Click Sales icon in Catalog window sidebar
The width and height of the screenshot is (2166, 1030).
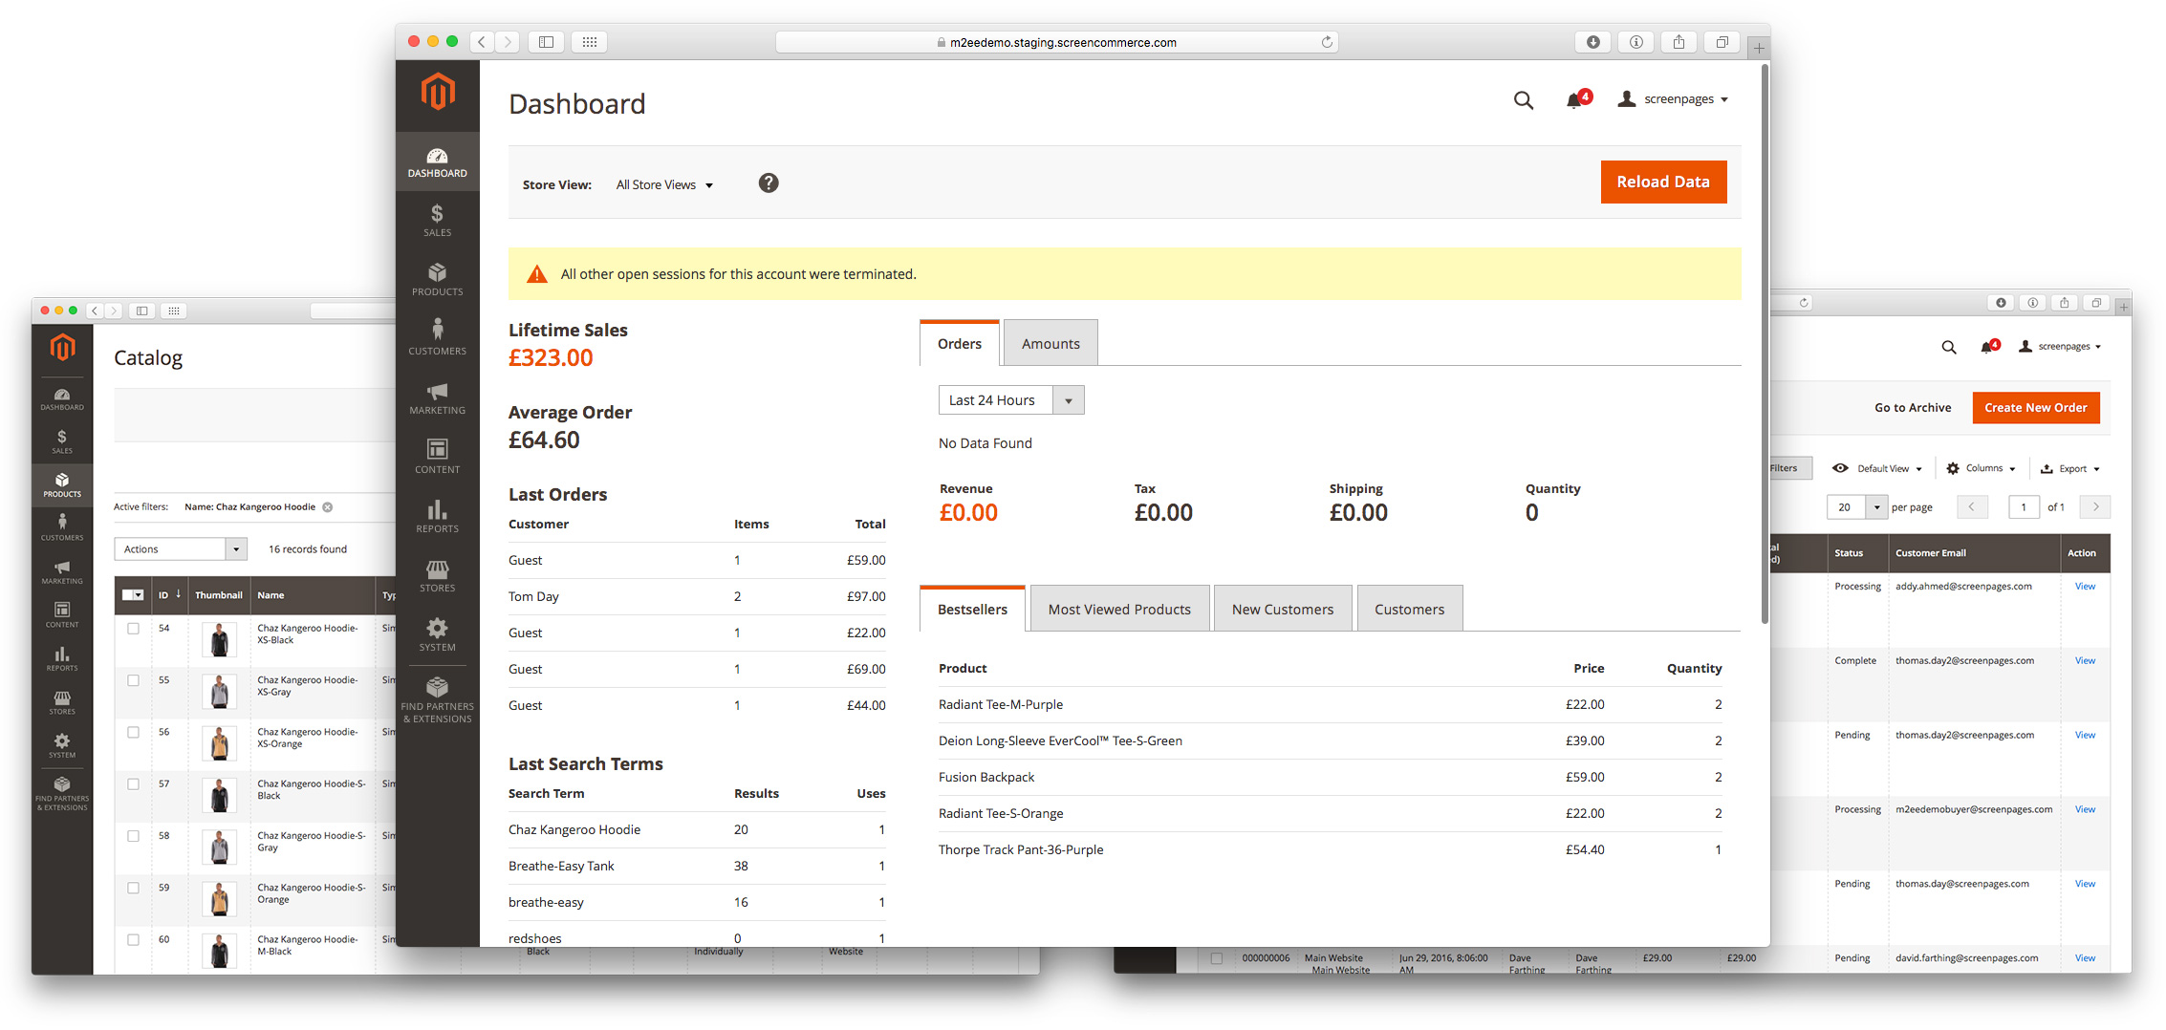(62, 441)
